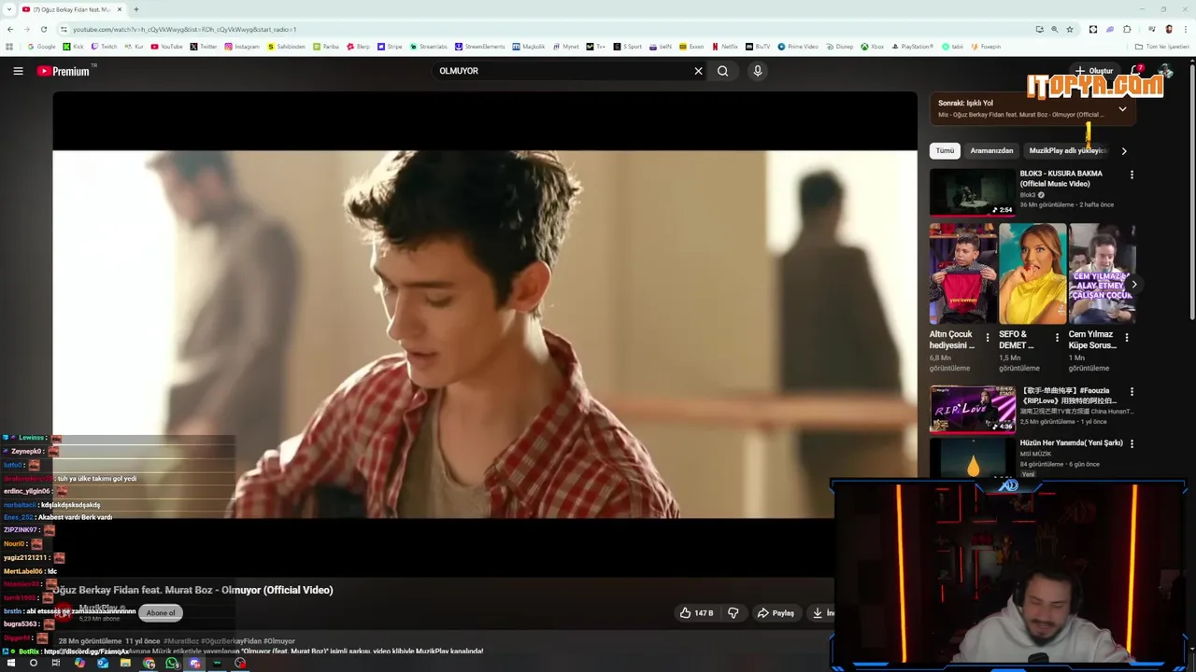Open options for Faouzia RIP,Love video
Screen dimensions: 1196x672
(1132, 392)
